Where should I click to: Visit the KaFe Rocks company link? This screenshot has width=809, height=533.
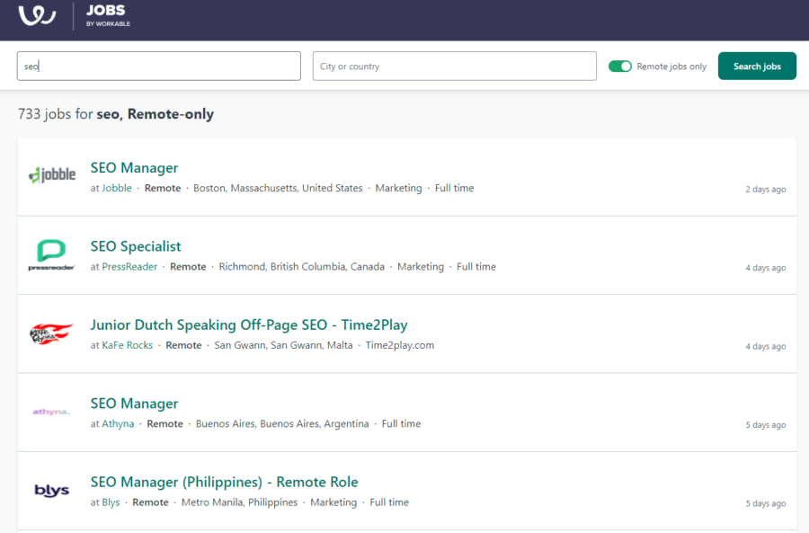tap(128, 345)
